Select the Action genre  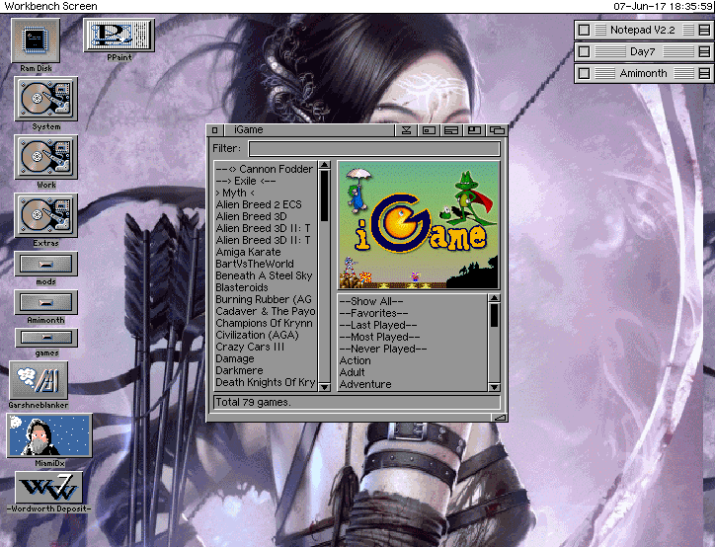[x=413, y=360]
